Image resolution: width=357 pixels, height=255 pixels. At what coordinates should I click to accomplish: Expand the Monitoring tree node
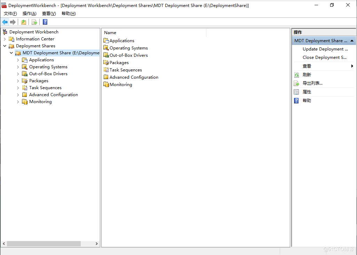[18, 102]
